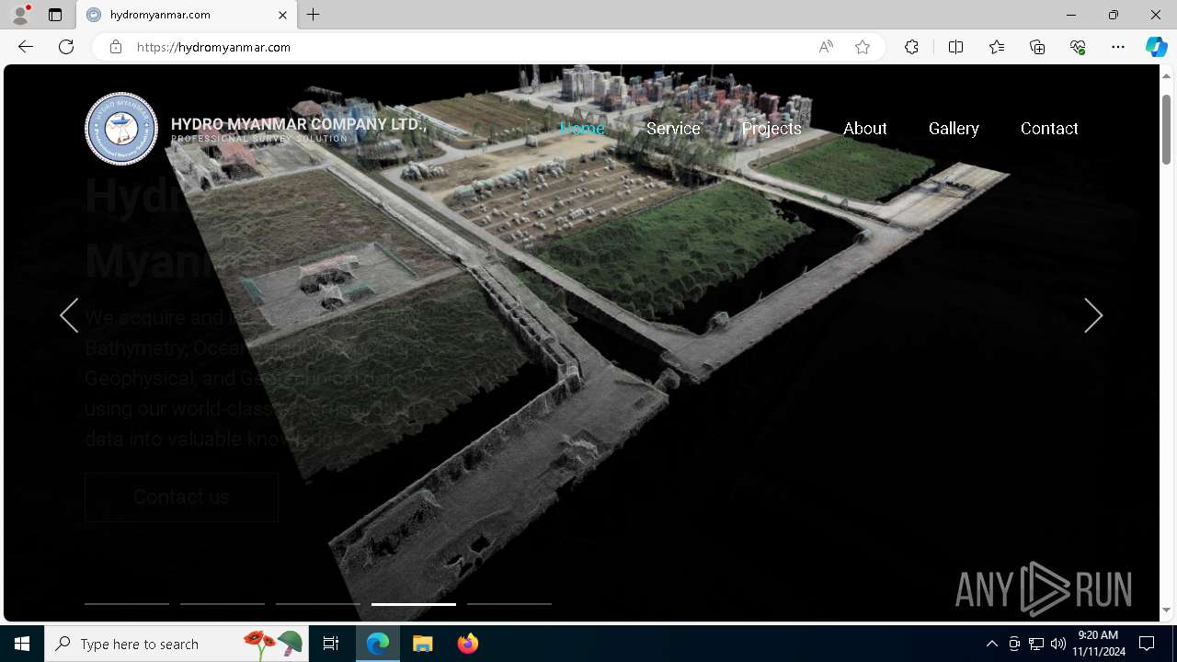Open the Extensions puzzle icon
This screenshot has width=1177, height=662.
(911, 47)
